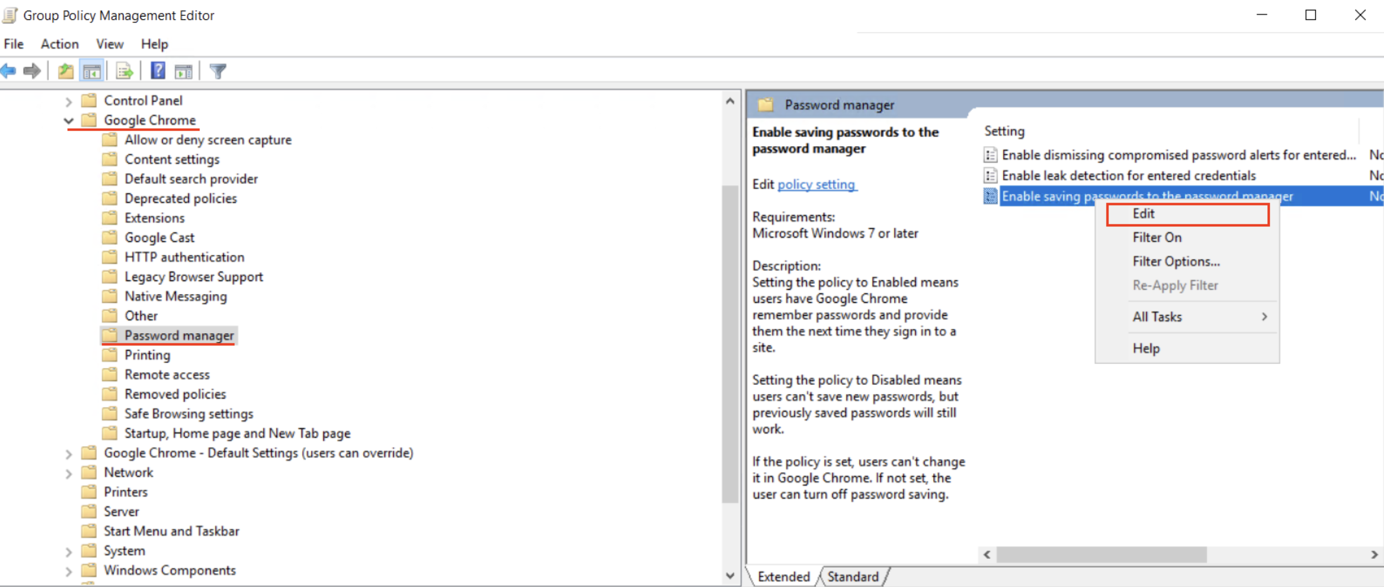Collapse the Google Chrome tree node

point(68,121)
